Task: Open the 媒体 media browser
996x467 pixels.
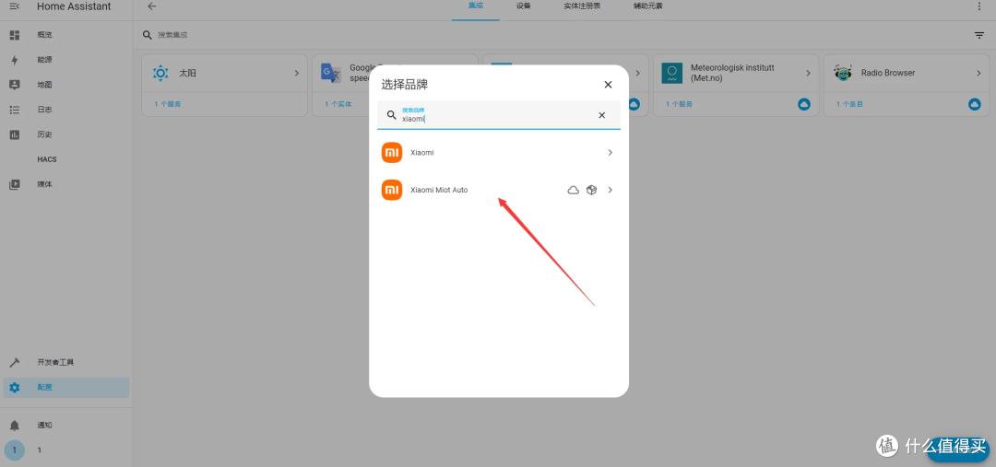Action: click(66, 184)
